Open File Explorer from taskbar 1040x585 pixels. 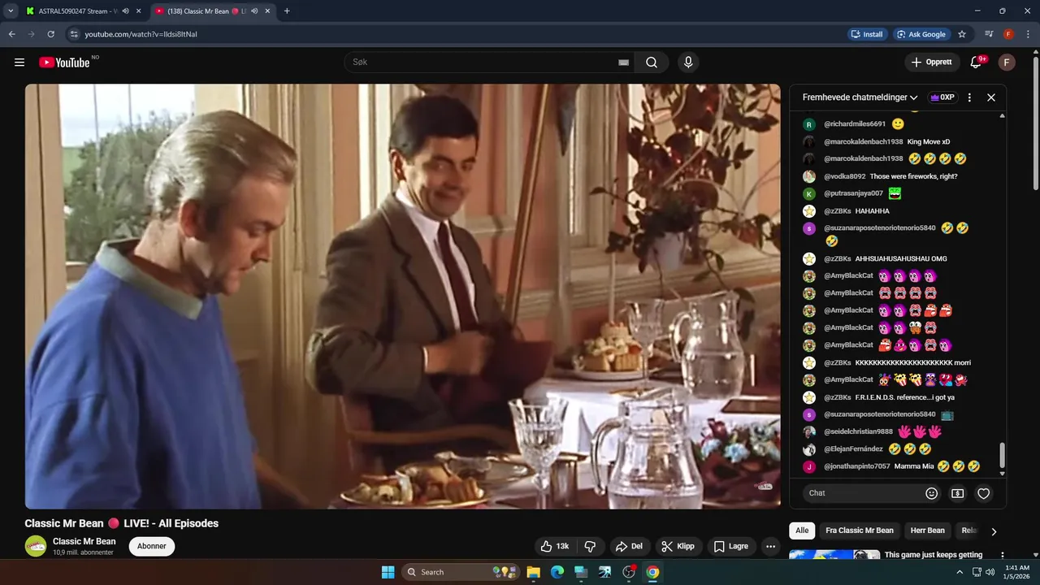[533, 572]
